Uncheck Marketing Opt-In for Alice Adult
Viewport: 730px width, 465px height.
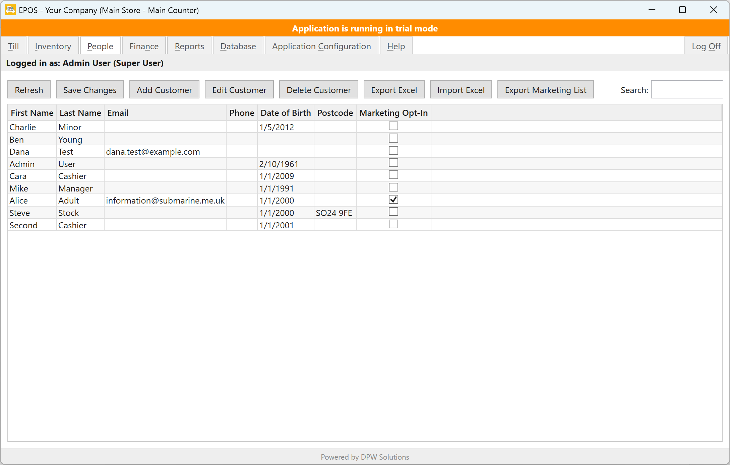point(393,200)
